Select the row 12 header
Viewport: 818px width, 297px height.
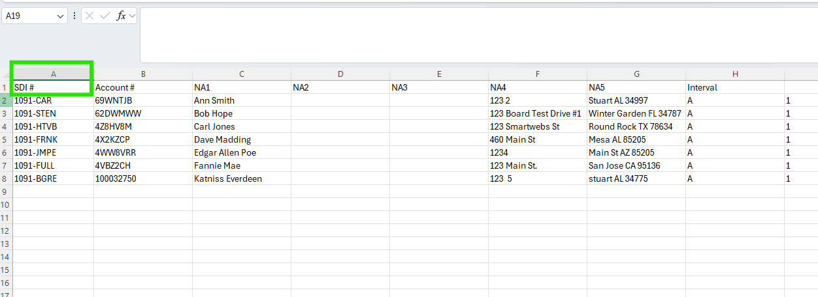[6, 231]
